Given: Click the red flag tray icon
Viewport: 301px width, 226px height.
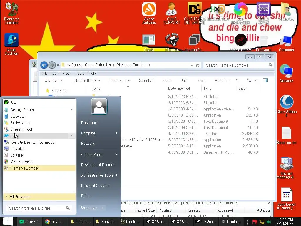Looking at the screenshot, I should coord(255,222).
